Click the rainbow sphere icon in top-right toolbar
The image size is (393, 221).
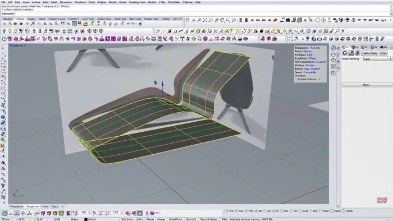(x=348, y=39)
